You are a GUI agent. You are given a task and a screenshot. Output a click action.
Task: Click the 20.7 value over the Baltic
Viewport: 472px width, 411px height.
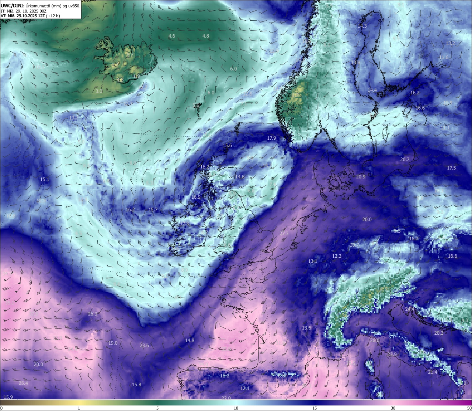[x=405, y=159]
